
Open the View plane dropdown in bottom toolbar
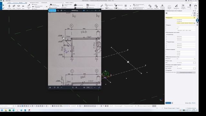coord(118,106)
